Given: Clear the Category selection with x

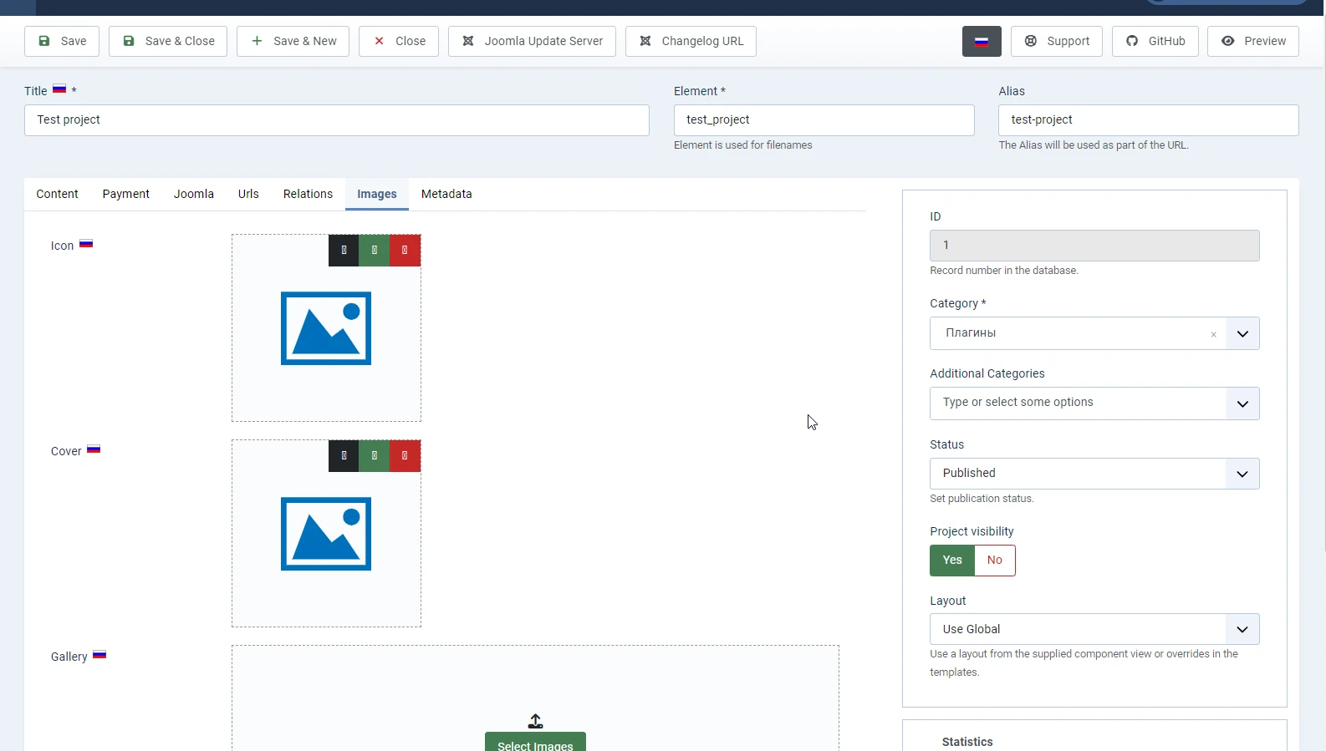Looking at the screenshot, I should tap(1213, 334).
